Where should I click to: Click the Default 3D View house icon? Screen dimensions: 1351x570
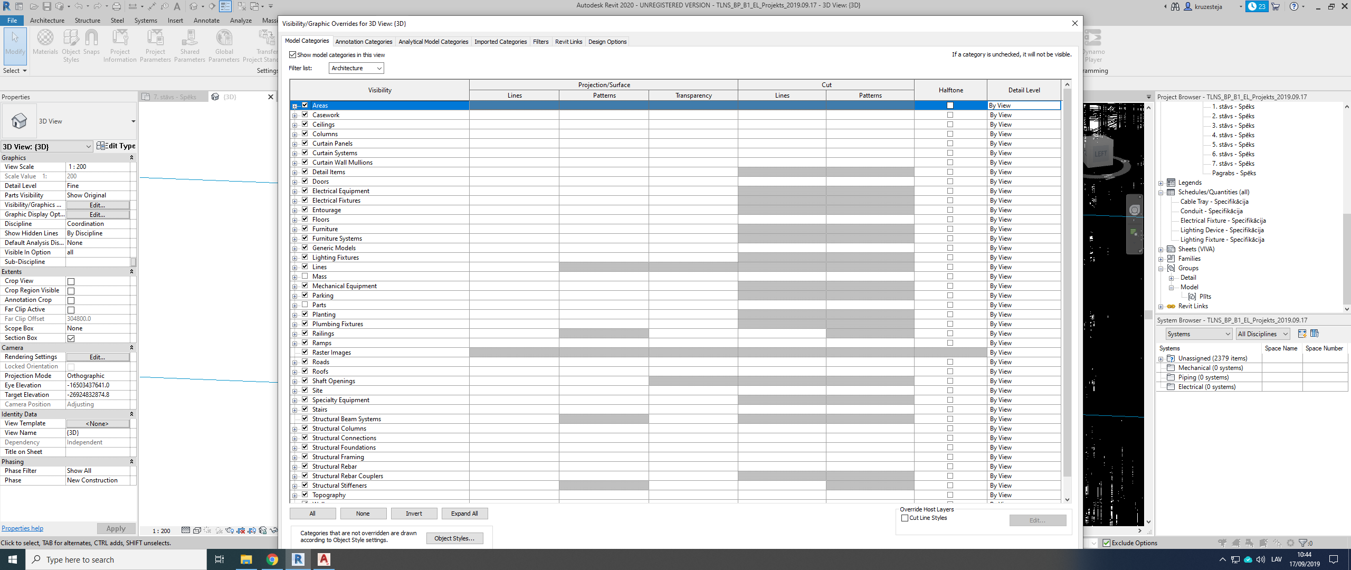tap(194, 6)
